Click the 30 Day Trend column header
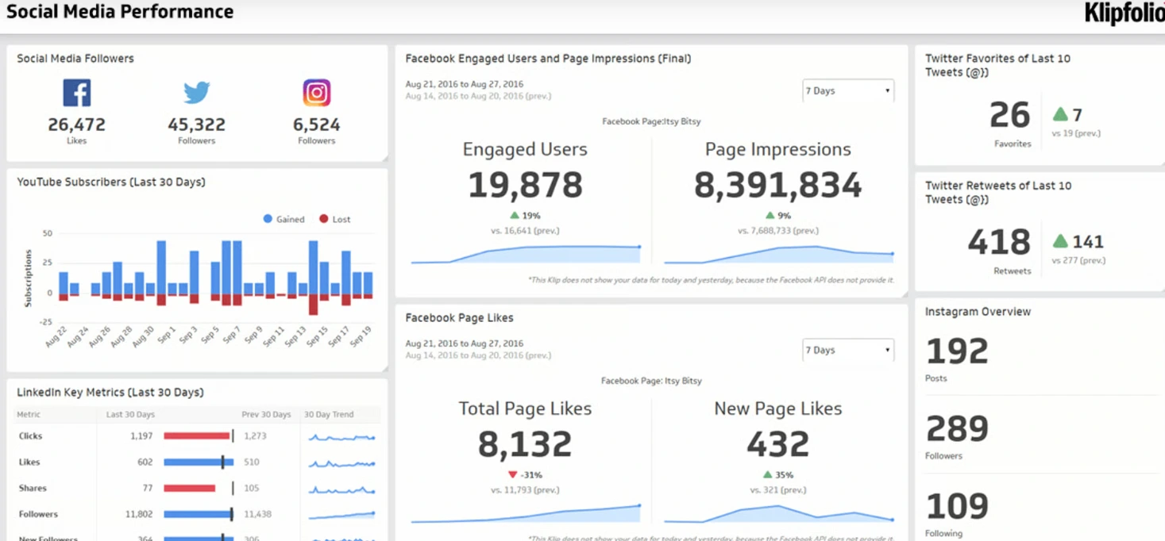Image resolution: width=1165 pixels, height=541 pixels. [x=329, y=414]
